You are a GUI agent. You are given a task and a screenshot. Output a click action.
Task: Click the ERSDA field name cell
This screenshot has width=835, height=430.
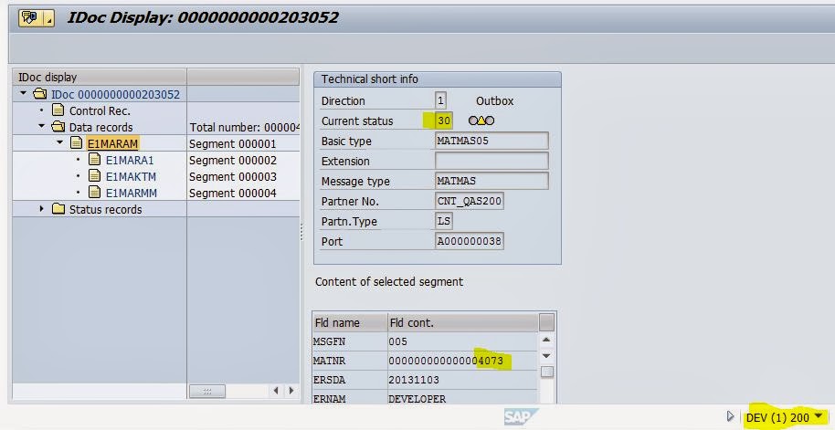coord(350,380)
